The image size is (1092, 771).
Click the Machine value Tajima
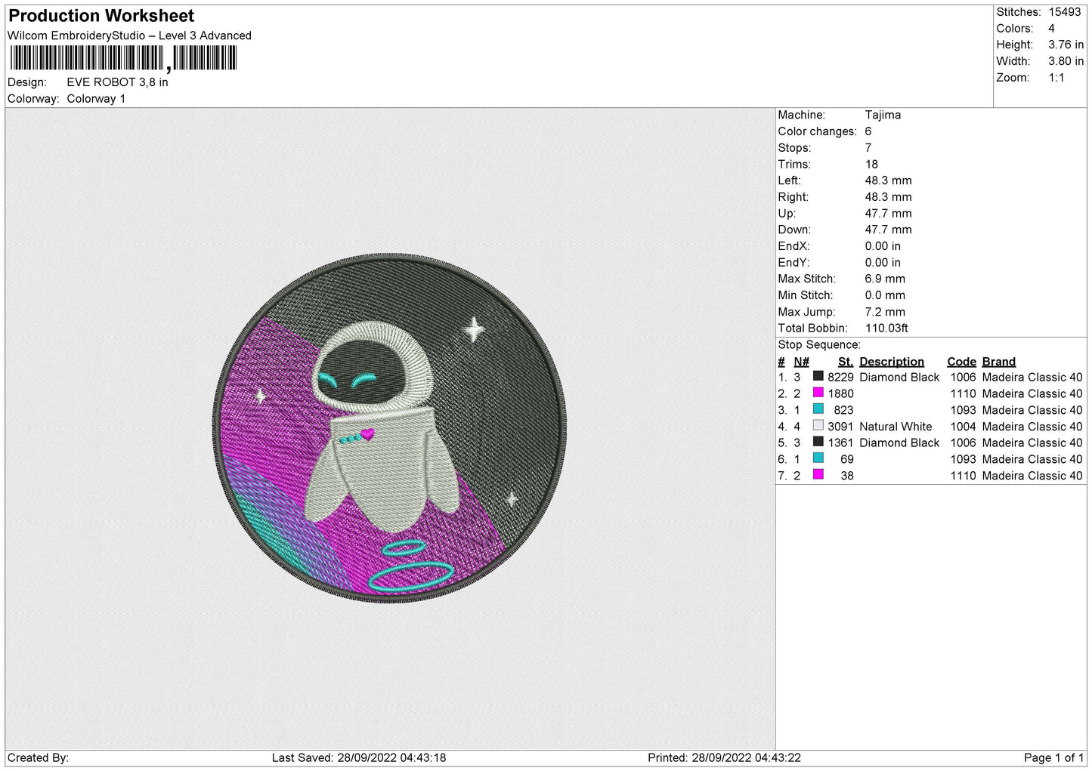pos(883,115)
